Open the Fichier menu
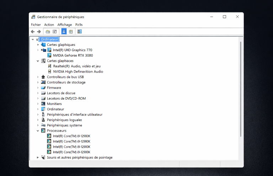This screenshot has width=273, height=176. 36,25
